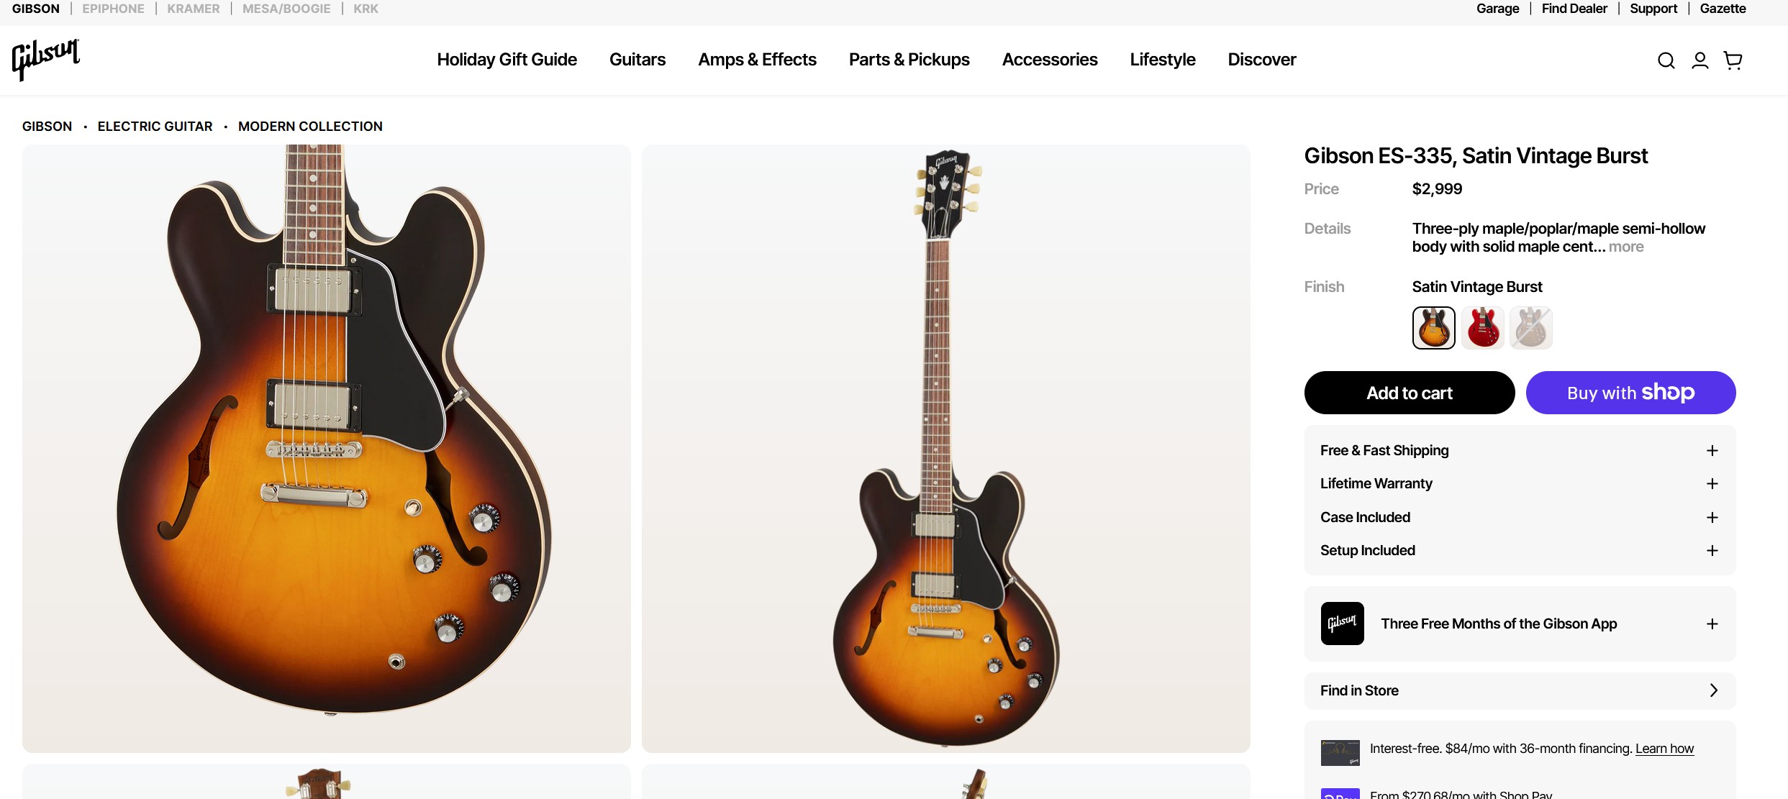Open the Guitars menu
Screen dimensions: 1788x799
click(637, 60)
